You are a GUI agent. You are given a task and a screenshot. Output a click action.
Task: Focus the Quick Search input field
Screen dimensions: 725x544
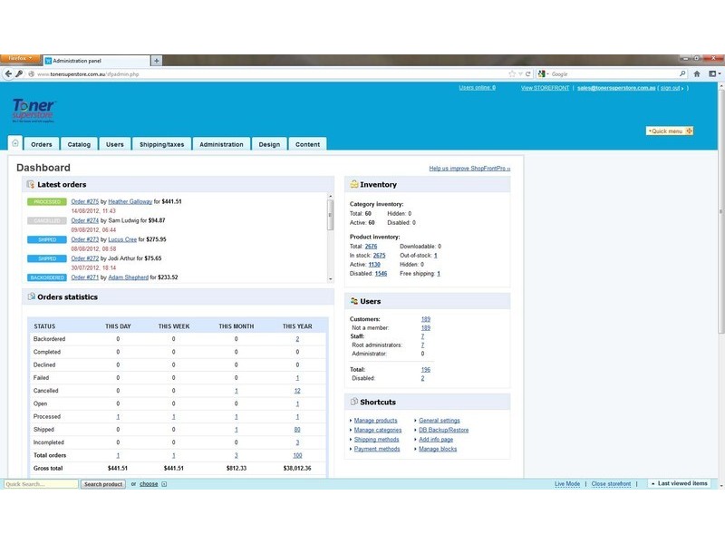tap(41, 484)
